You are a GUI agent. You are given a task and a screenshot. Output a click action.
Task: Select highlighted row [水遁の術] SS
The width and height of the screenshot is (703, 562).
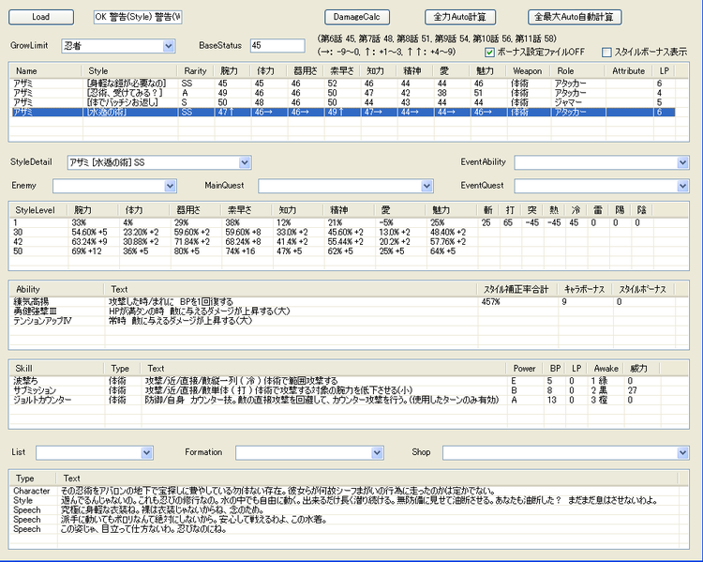coord(343,112)
